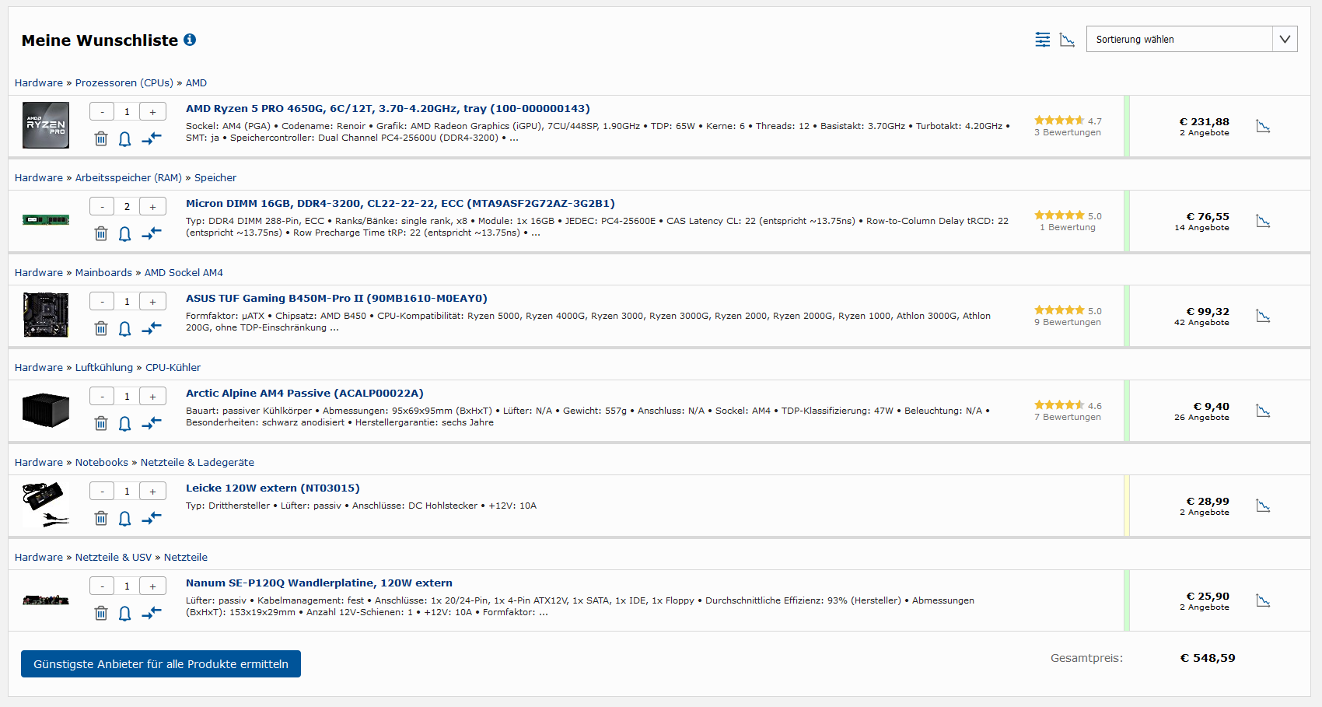The height and width of the screenshot is (707, 1322).
Task: Open the filter settings icon
Action: 1043,40
